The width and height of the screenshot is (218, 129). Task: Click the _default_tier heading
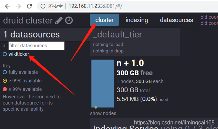point(117,34)
